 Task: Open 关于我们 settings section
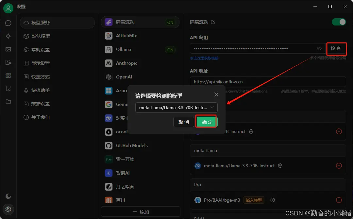57,117
